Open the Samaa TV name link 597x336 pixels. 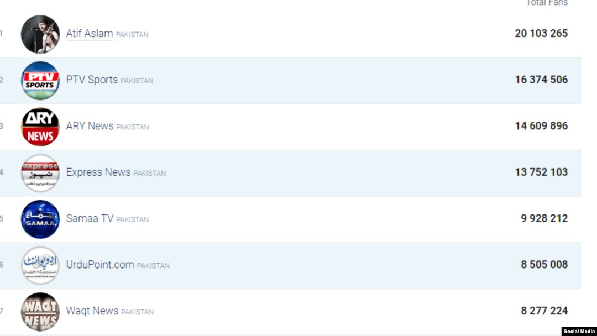click(x=90, y=218)
